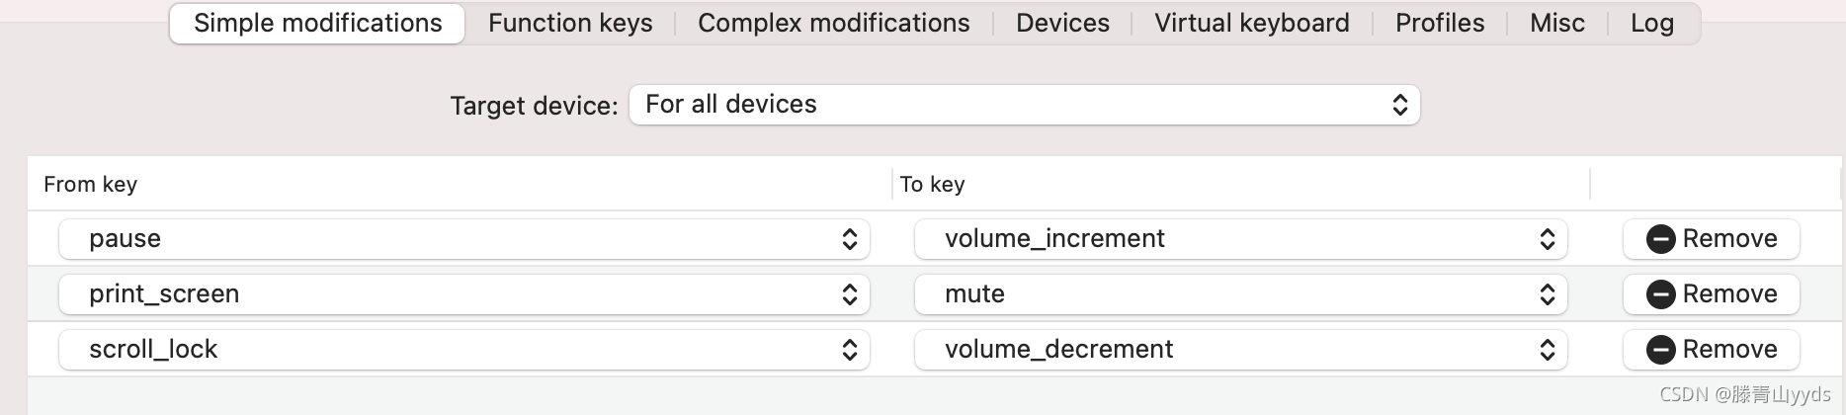Image resolution: width=1846 pixels, height=415 pixels.
Task: Open the Profiles tab
Action: pos(1439,24)
